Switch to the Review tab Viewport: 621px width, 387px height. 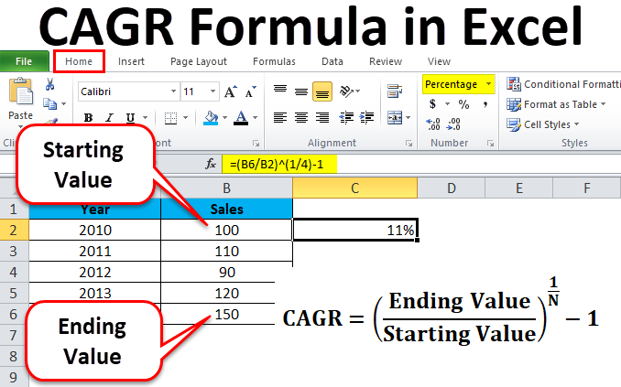(386, 61)
